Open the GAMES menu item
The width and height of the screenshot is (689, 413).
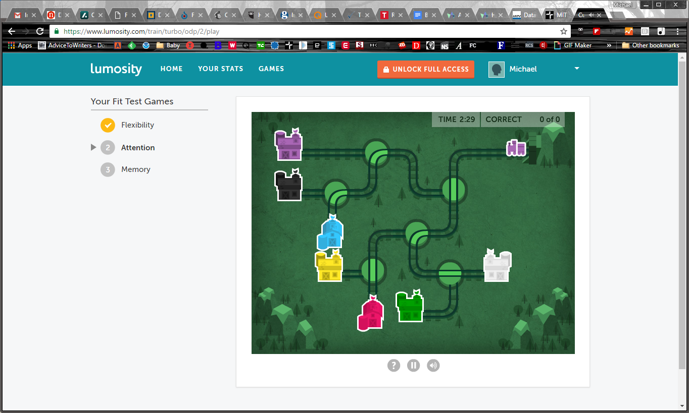[271, 69]
